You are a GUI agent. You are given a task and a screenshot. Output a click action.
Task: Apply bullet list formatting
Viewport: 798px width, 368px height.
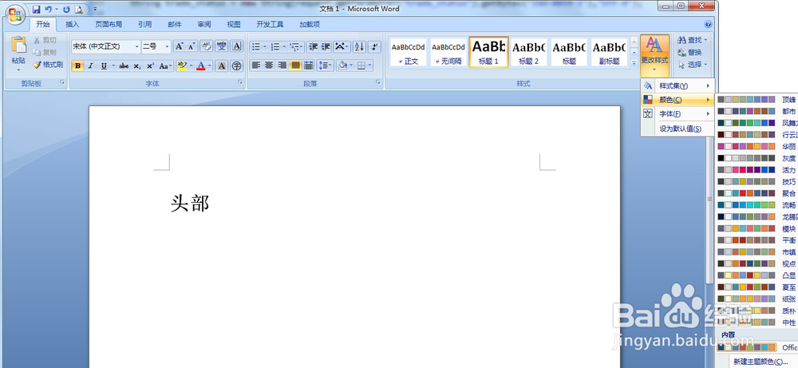pyautogui.click(x=256, y=47)
